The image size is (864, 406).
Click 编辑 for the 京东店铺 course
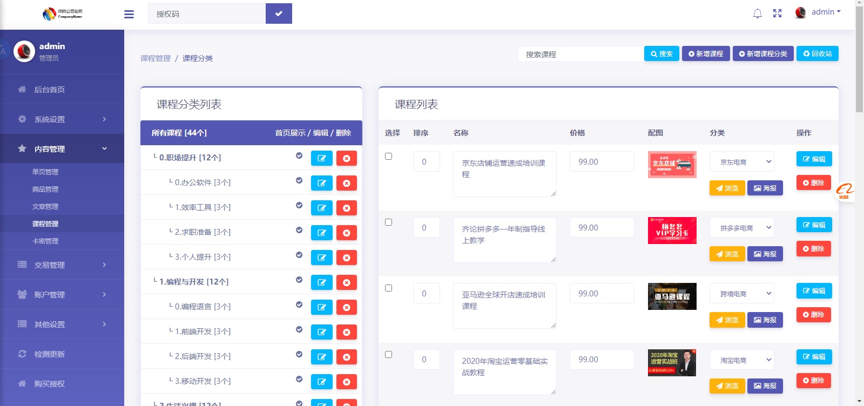point(814,159)
